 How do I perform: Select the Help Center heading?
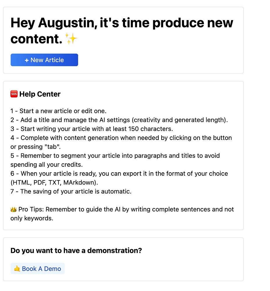tap(40, 94)
